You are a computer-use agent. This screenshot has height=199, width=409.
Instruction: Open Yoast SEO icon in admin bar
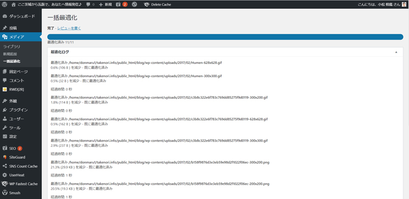coord(118,5)
